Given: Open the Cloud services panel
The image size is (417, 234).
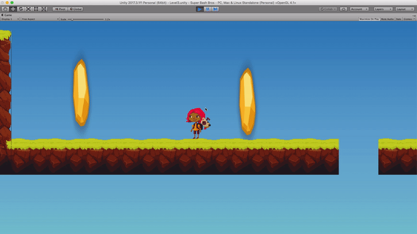Looking at the screenshot, I should click(344, 9).
